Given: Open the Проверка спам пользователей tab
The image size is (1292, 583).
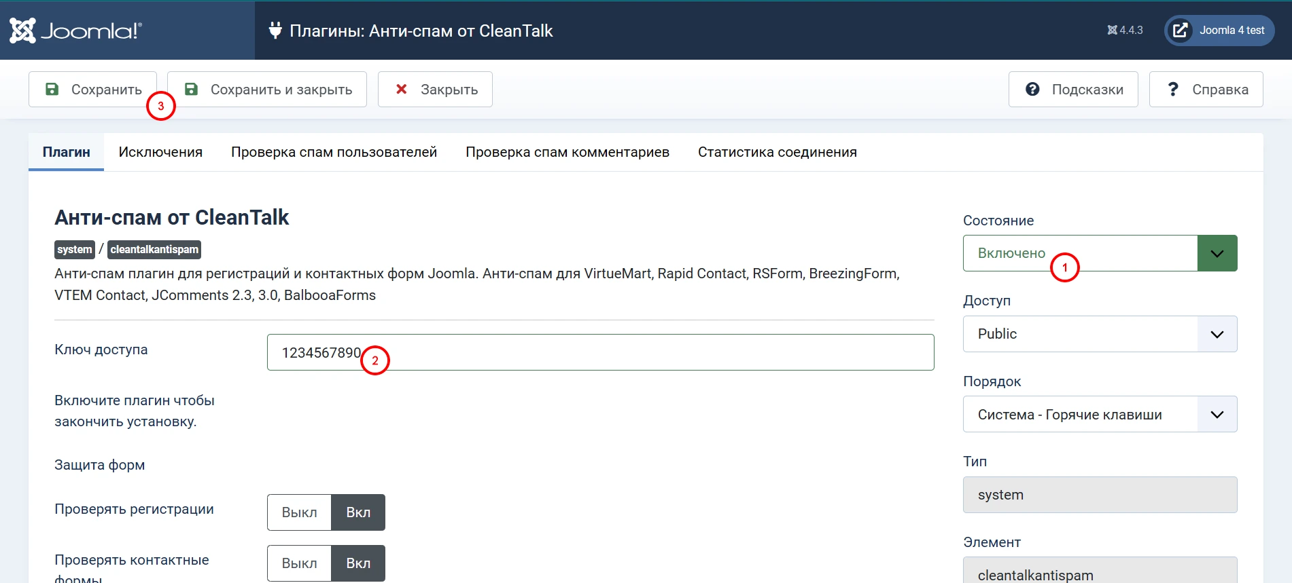Looking at the screenshot, I should click(334, 152).
